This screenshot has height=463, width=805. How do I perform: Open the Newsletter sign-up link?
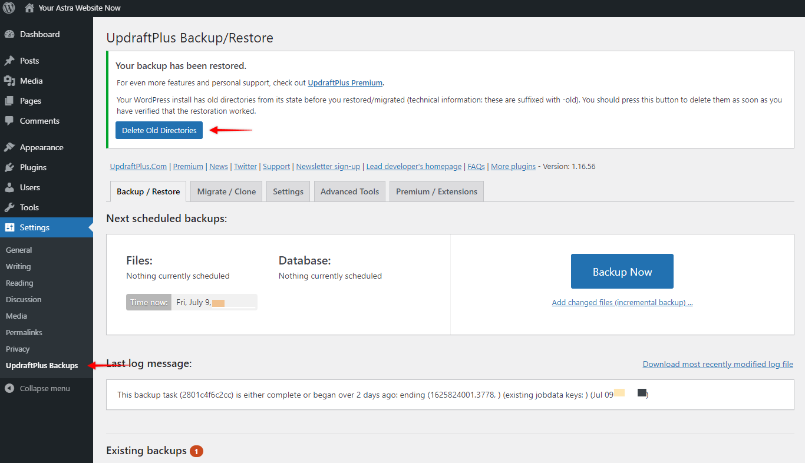click(x=328, y=166)
